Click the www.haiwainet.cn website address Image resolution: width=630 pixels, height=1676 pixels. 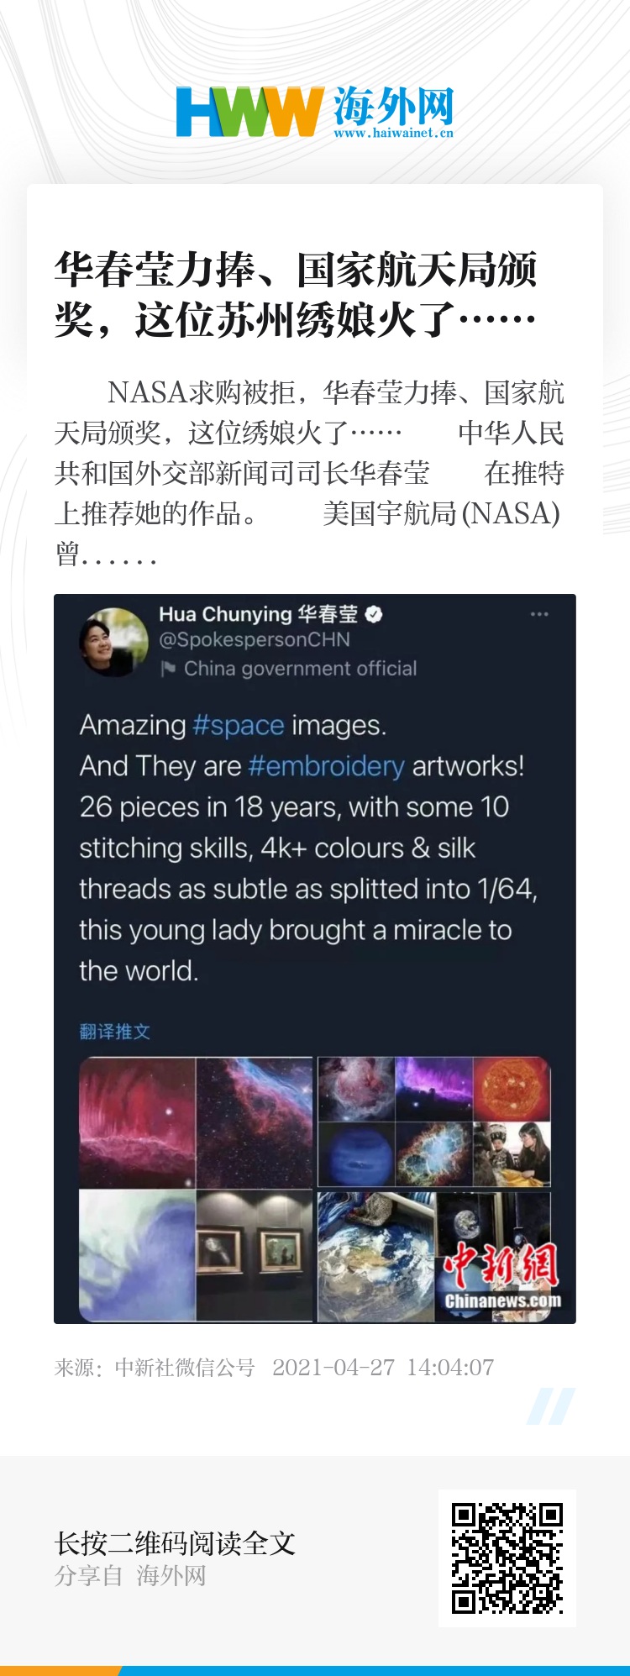coord(393,133)
